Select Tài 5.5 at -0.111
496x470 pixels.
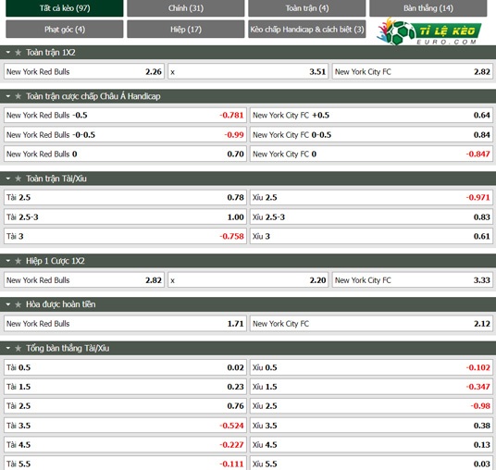click(x=125, y=464)
